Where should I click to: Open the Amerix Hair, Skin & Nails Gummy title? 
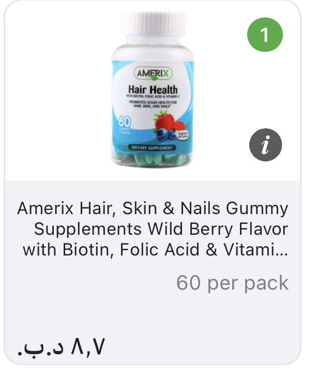coord(153,208)
